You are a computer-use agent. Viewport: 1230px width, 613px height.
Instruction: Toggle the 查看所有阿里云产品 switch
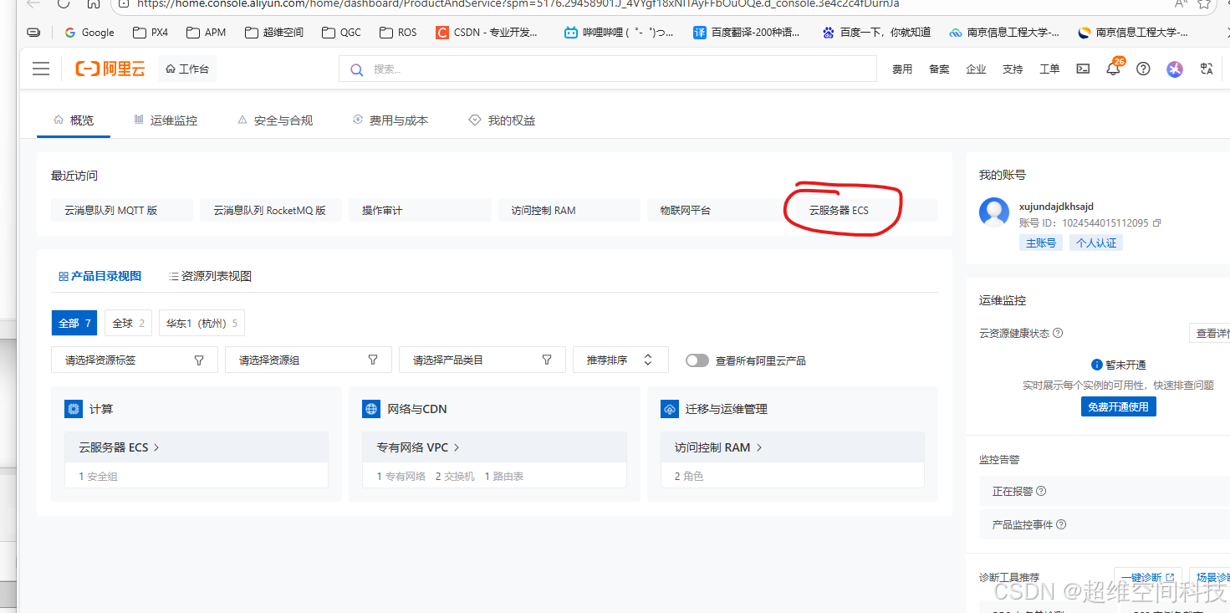point(697,360)
